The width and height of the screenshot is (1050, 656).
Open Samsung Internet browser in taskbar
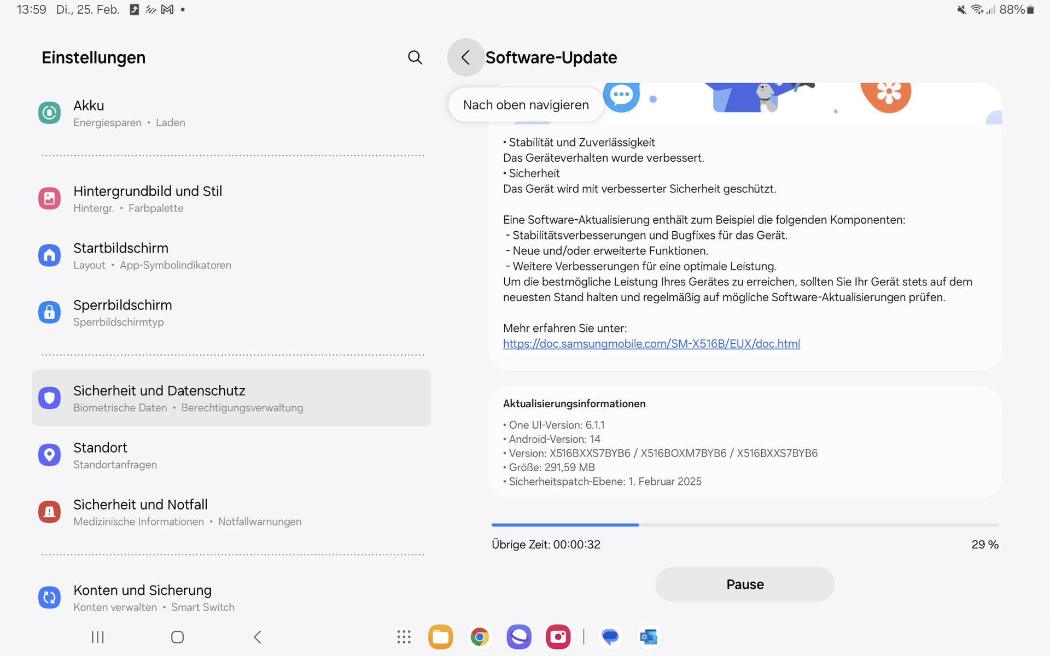click(518, 637)
